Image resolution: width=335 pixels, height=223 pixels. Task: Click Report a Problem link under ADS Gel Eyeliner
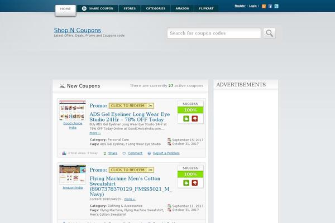166,153
